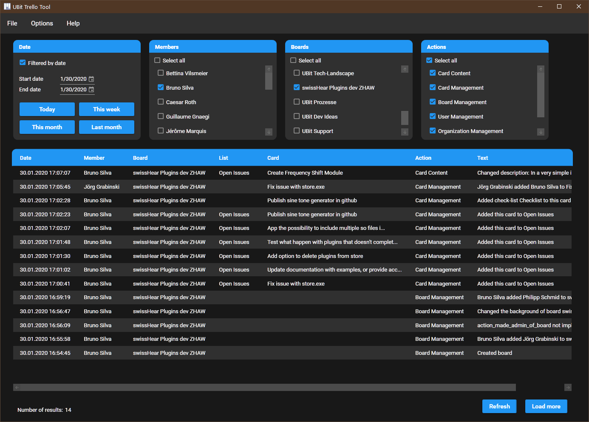Screen dimensions: 589x422
Task: Click the This week button
Action: point(107,109)
